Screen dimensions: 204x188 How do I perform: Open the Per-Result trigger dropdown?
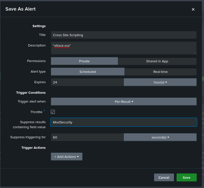tap(124, 102)
